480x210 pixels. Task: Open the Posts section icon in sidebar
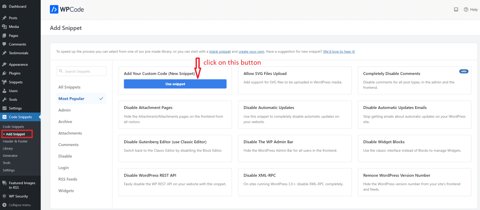[x=4, y=18]
